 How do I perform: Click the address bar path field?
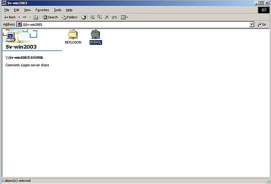135,24
